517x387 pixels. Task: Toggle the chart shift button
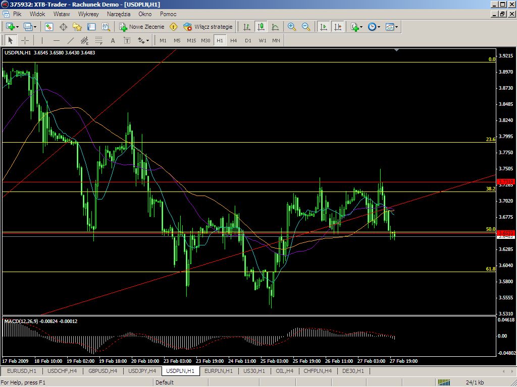pyautogui.click(x=338, y=27)
